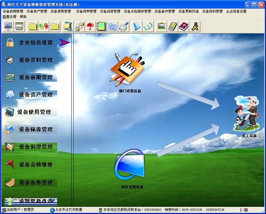The height and width of the screenshot is (214, 266).
Task: Click the folder icon beside 设备润滑管理
Action: point(10,147)
